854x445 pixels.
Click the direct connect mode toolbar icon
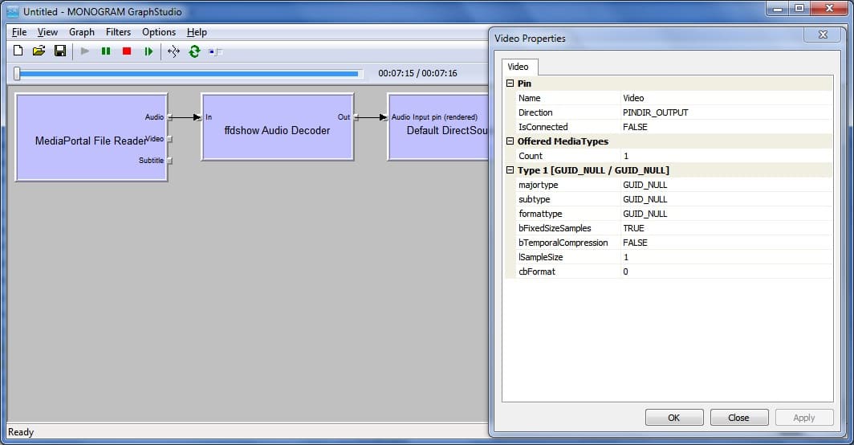pos(215,52)
